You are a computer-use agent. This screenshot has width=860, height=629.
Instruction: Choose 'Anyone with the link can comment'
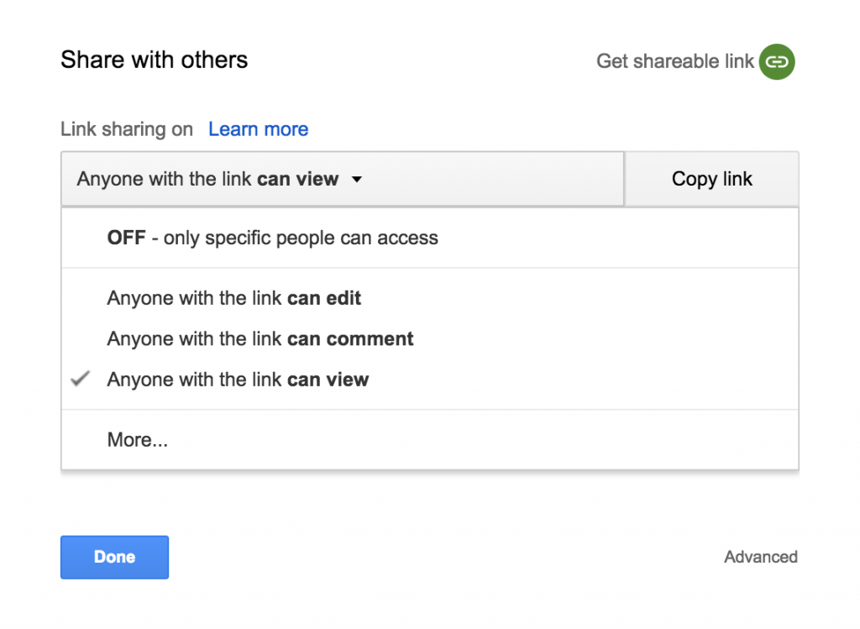click(x=260, y=339)
